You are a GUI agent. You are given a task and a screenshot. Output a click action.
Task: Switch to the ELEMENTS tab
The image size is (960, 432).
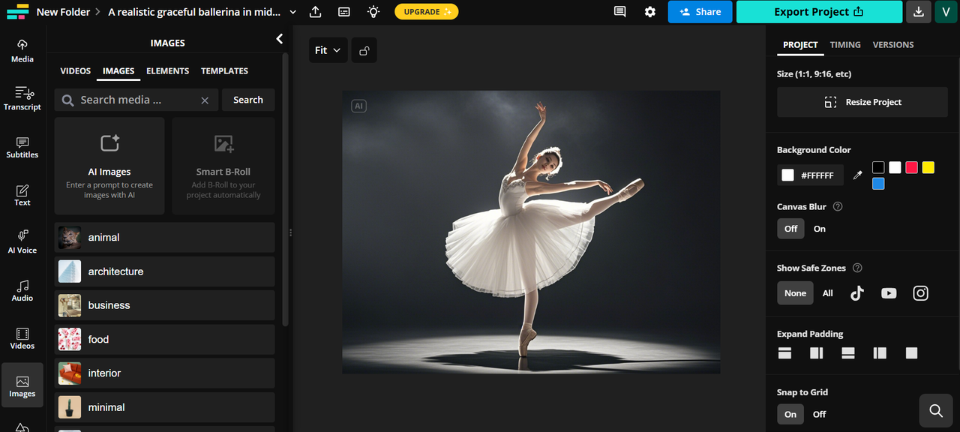pos(167,70)
